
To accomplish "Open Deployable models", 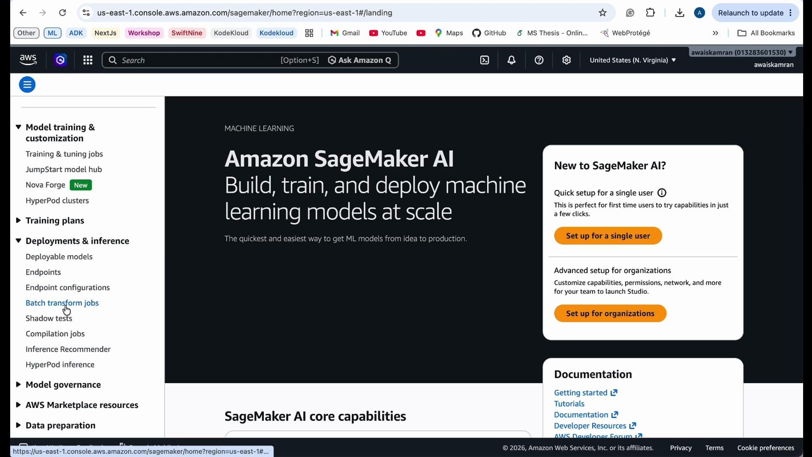I will point(59,257).
